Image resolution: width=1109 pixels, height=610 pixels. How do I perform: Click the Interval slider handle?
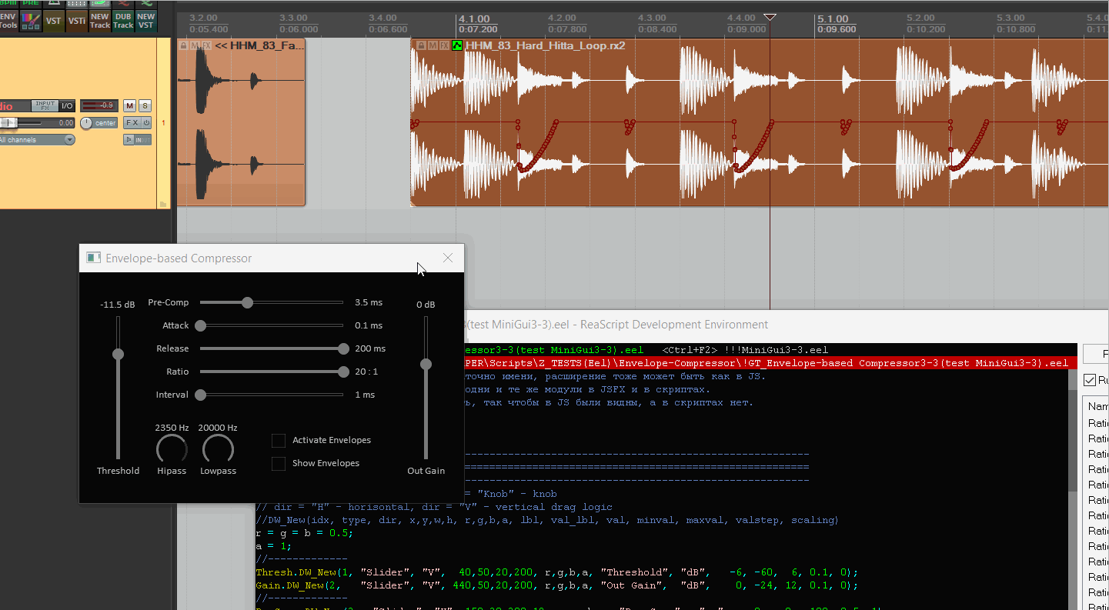(200, 395)
